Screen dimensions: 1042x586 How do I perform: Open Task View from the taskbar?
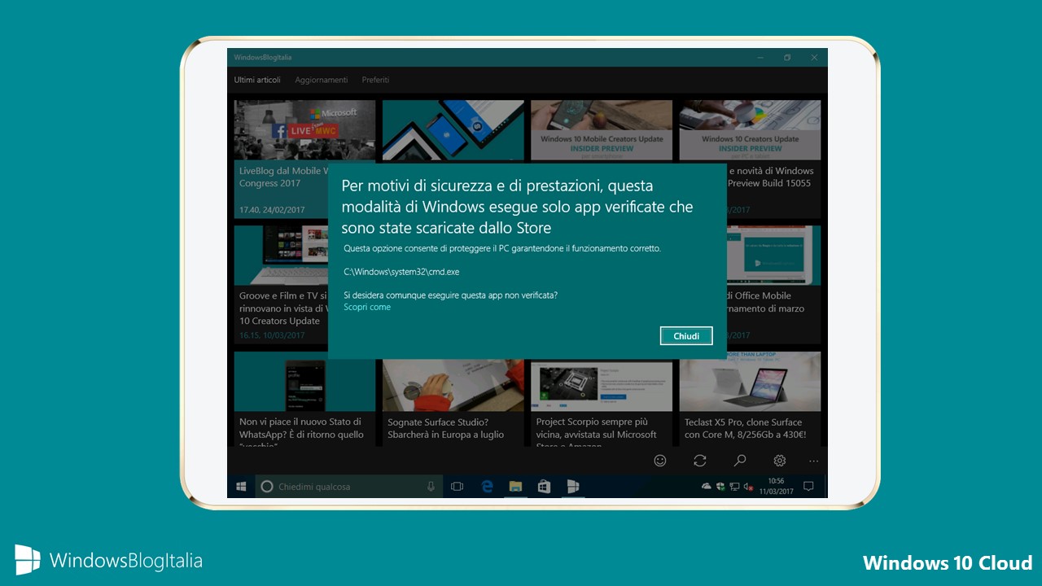click(x=458, y=487)
